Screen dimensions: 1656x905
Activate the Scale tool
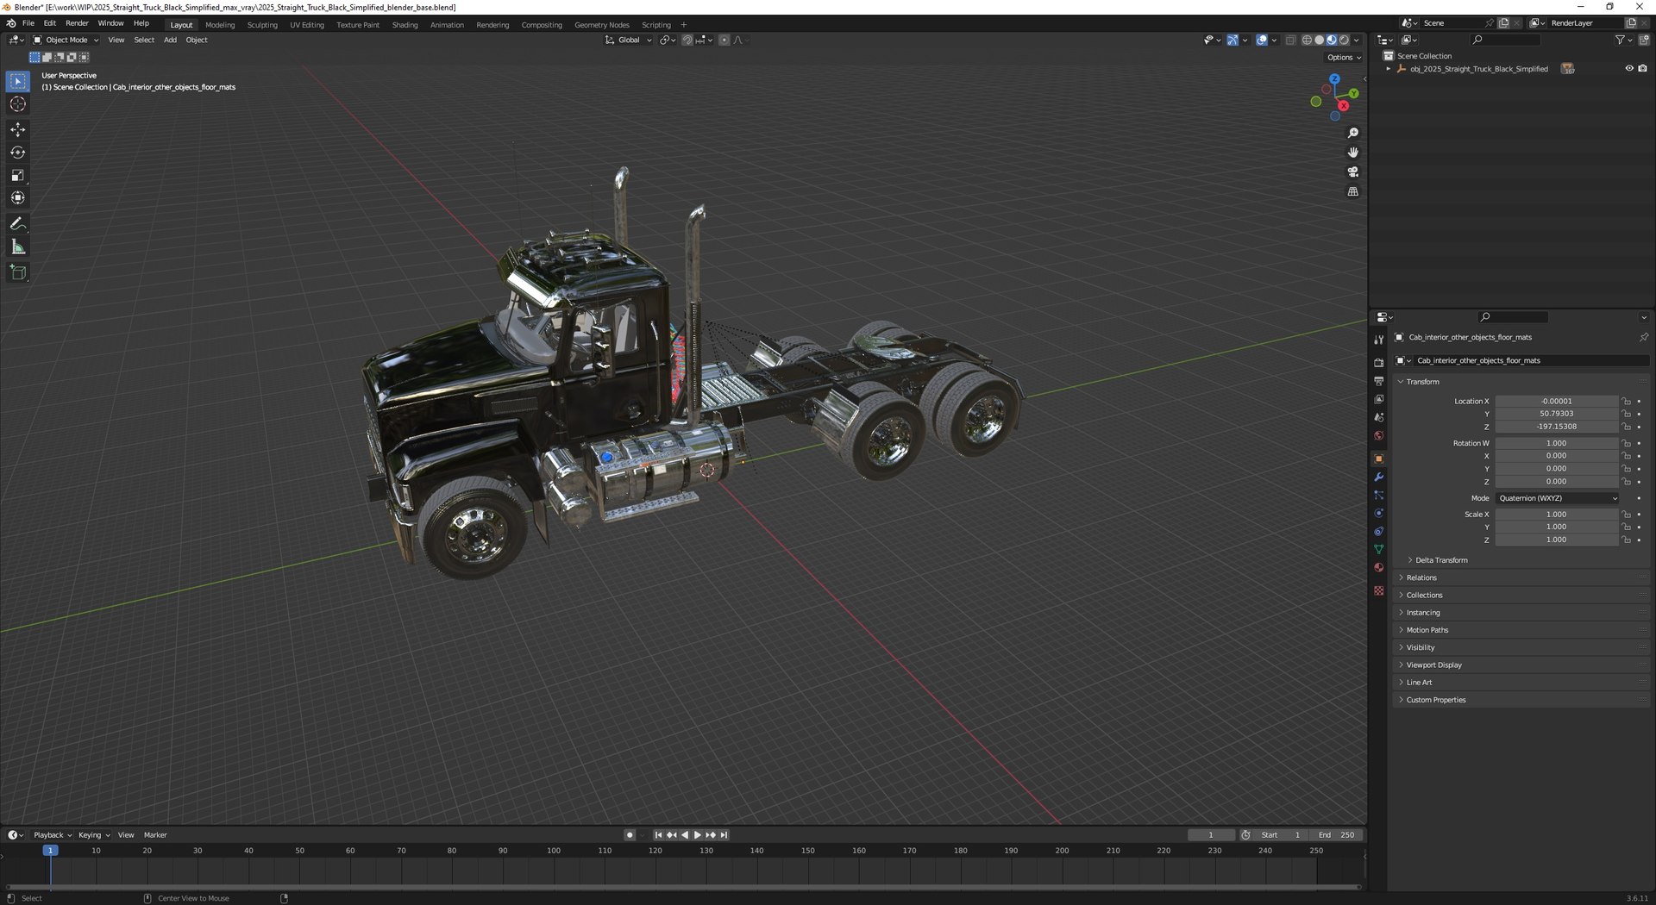(x=17, y=175)
